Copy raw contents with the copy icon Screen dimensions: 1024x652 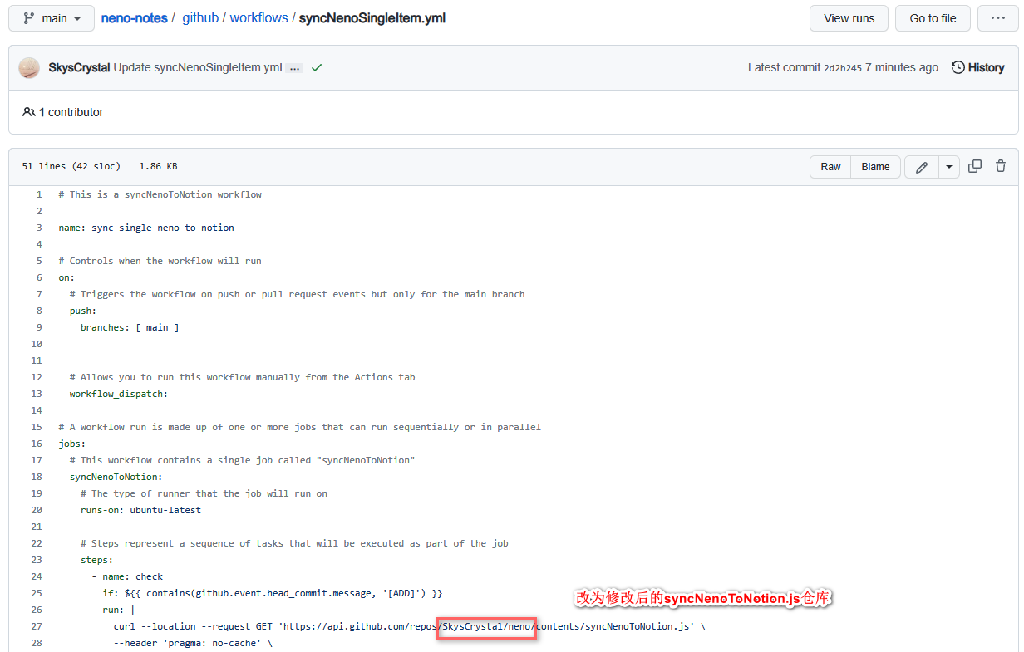tap(975, 166)
